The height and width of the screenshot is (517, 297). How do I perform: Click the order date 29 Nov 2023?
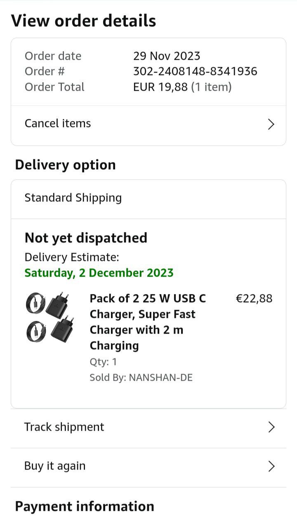pos(167,56)
